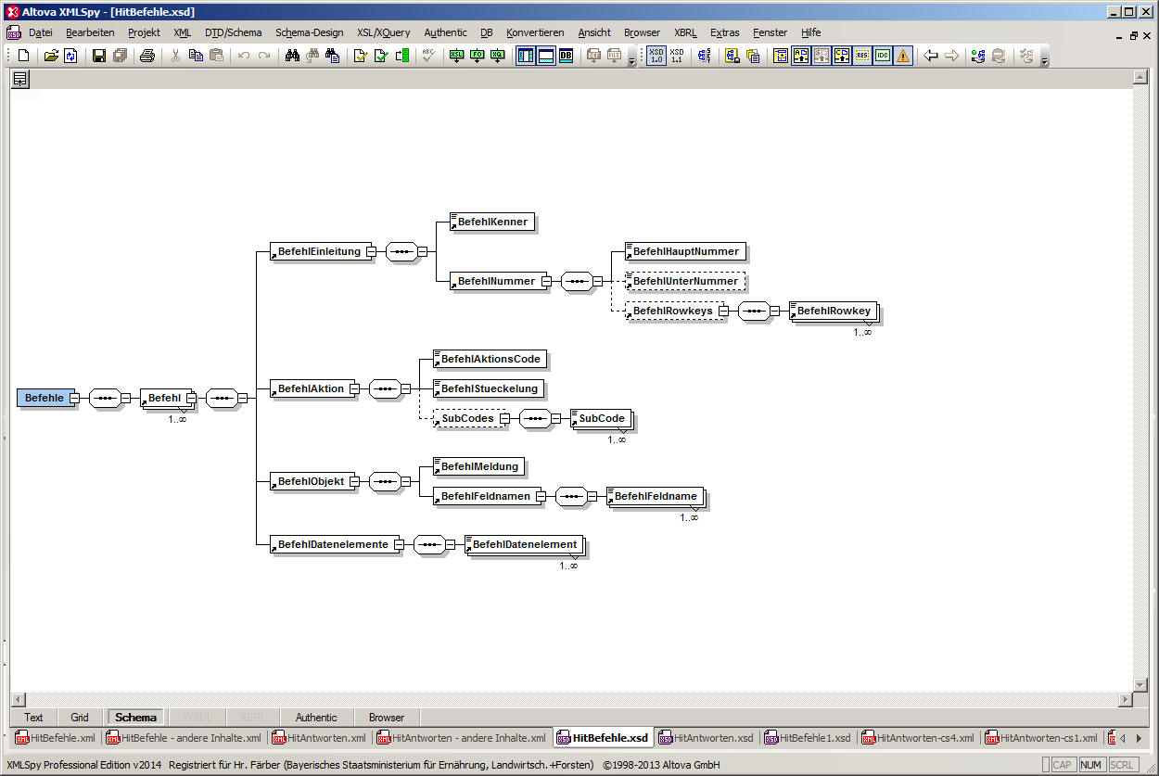Click the Check well-formedness icon

pos(361,56)
